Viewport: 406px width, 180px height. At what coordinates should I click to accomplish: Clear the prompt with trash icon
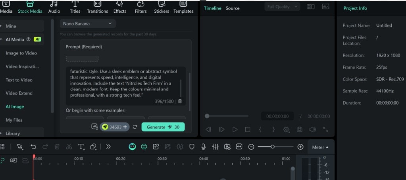(x=180, y=101)
